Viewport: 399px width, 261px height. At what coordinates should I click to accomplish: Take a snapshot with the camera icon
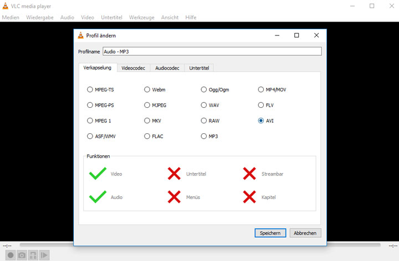22,255
